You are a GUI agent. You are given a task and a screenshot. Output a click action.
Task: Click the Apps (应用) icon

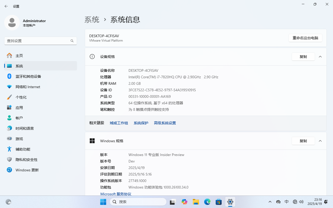[9, 108]
